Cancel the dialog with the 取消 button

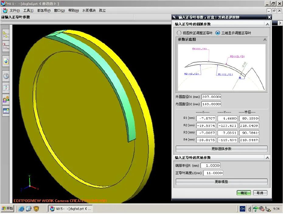coord(260,193)
